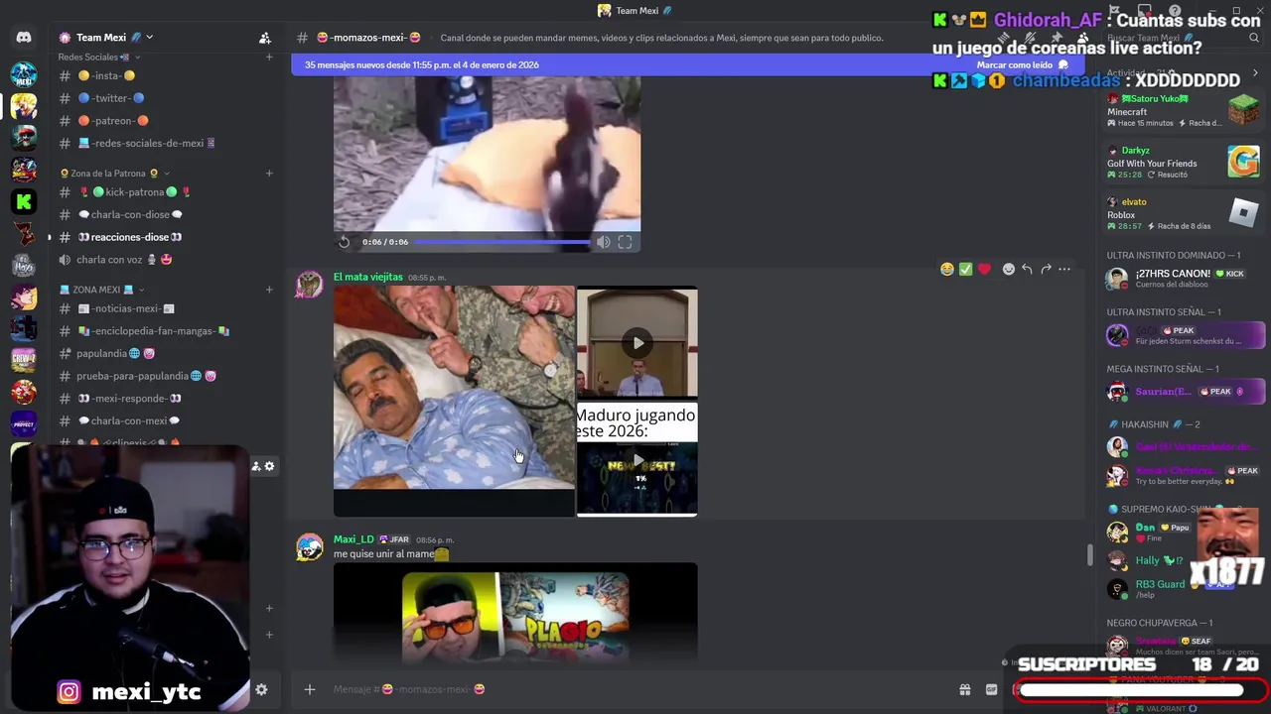Mute the video with the volume icon
Screen dimensions: 1271x714
point(603,242)
